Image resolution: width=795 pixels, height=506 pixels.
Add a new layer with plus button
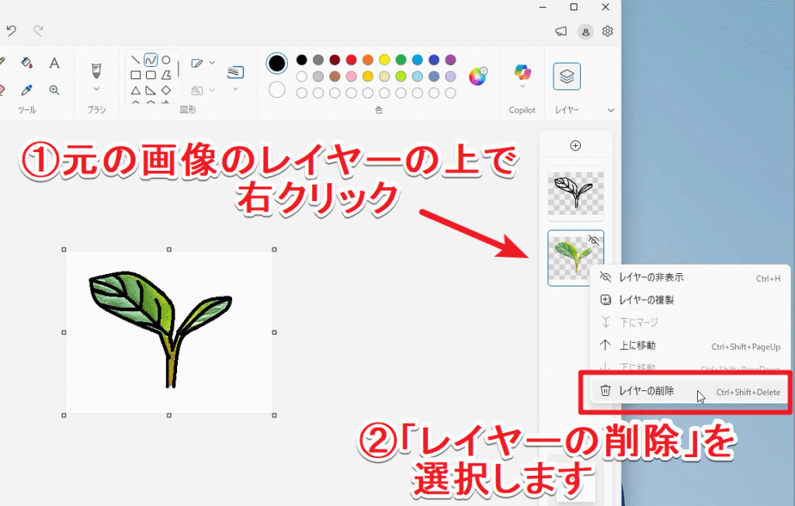575,145
